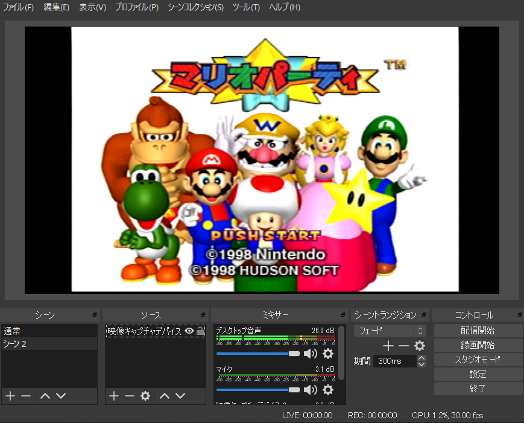
Task: Open ファイル(F) menu
Action: [x=18, y=7]
